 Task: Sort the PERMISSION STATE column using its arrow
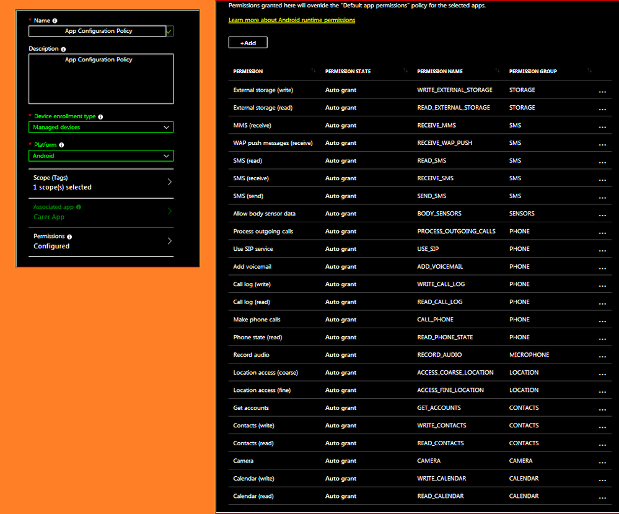point(405,71)
